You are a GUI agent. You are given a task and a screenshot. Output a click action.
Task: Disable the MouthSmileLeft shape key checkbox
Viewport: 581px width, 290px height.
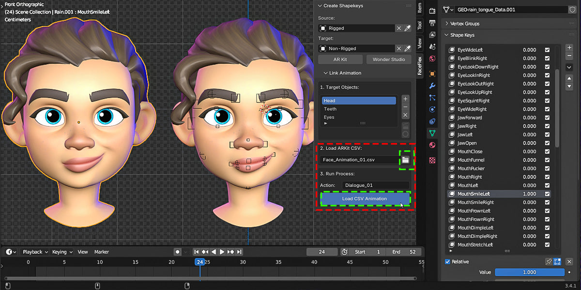[547, 194]
